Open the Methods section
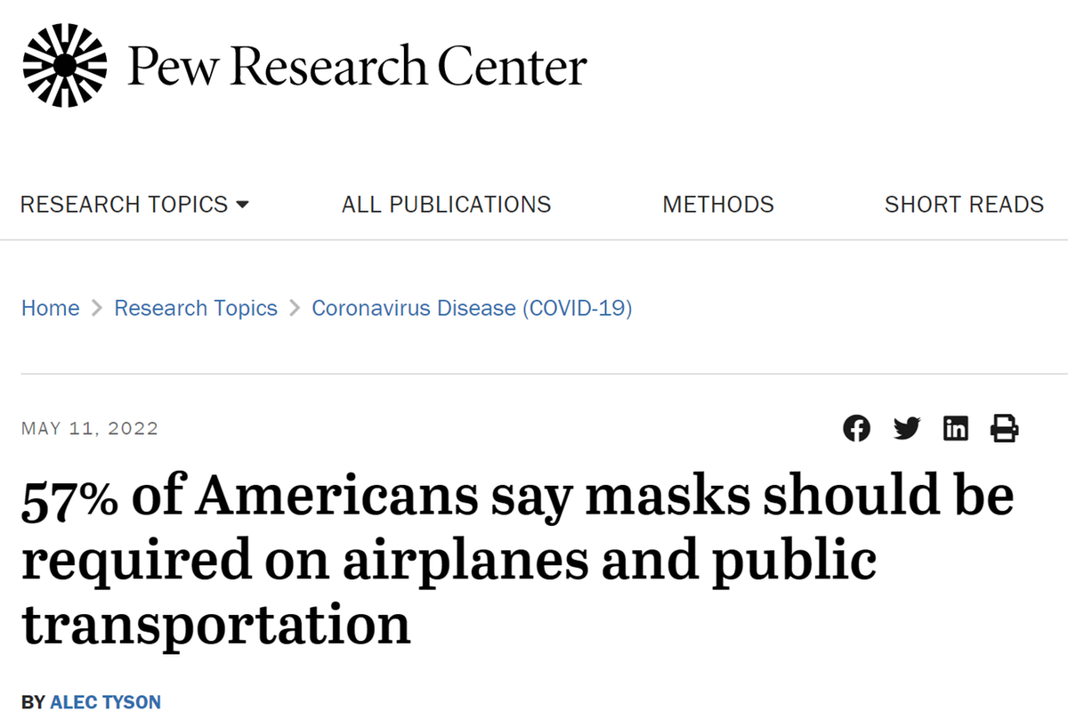Image resolution: width=1068 pixels, height=728 pixels. [718, 205]
